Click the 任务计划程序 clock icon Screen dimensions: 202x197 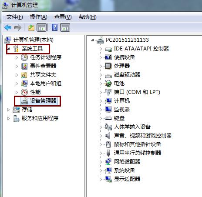click(x=24, y=57)
